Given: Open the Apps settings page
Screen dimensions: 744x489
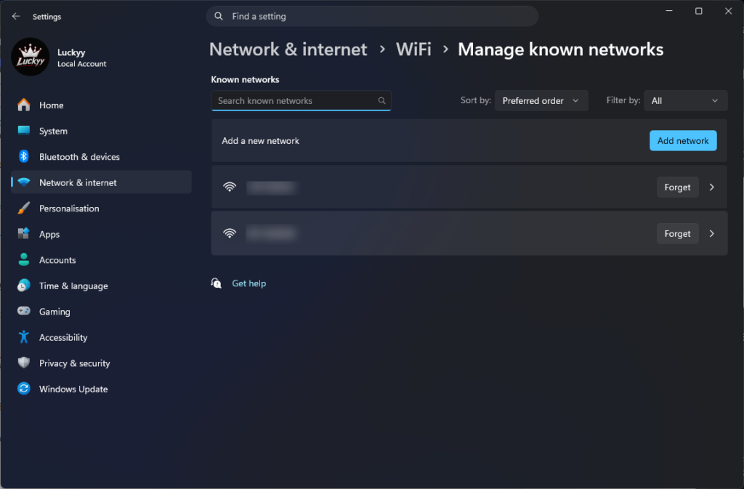Looking at the screenshot, I should (101, 234).
